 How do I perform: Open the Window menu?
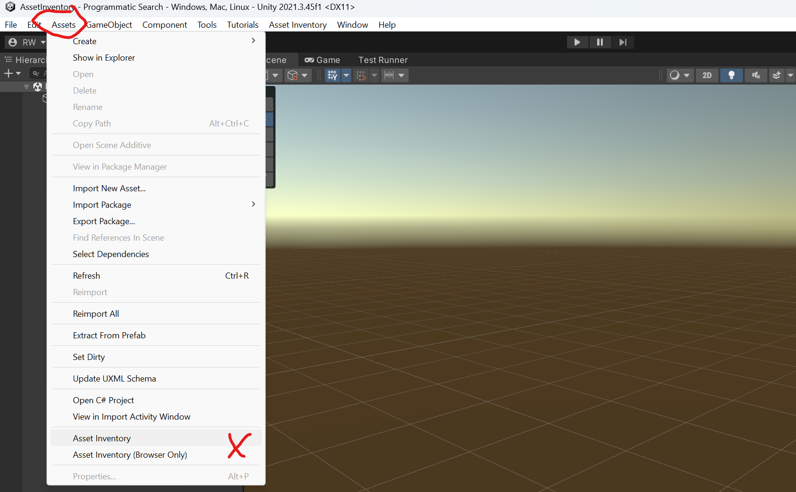click(353, 25)
